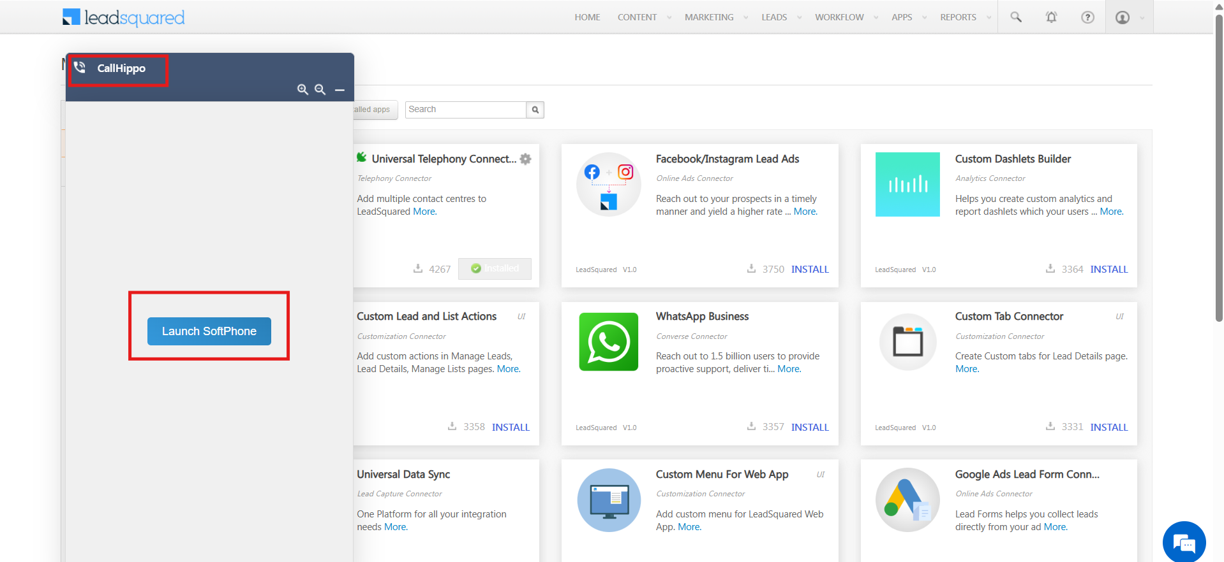1224x562 pixels.
Task: Click the user profile avatar icon
Action: tap(1123, 17)
